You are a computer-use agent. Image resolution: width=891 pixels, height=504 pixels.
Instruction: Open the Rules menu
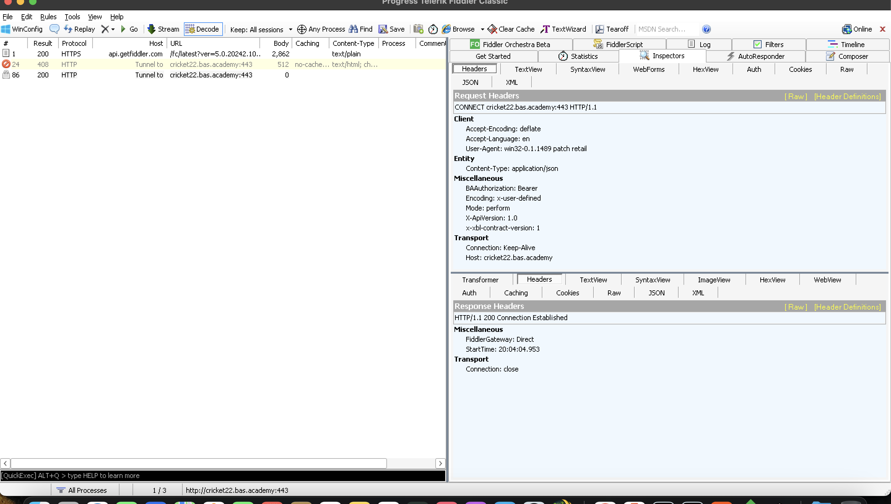point(48,17)
